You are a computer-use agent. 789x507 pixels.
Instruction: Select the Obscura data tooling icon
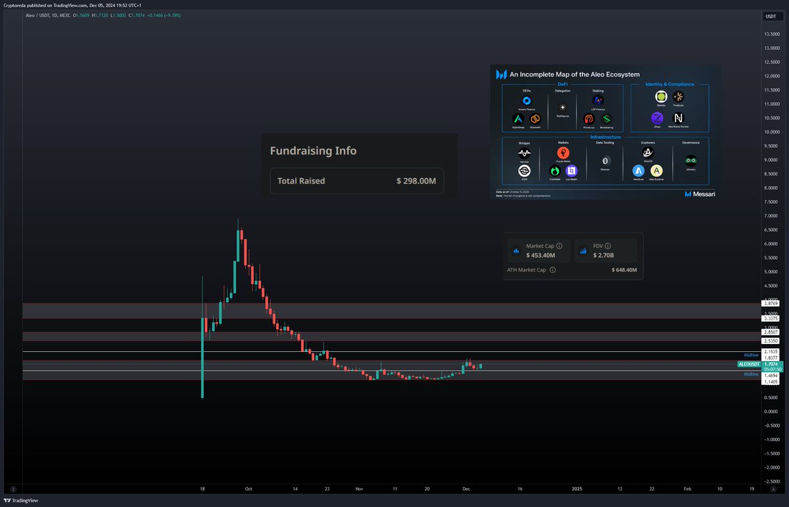pyautogui.click(x=605, y=161)
